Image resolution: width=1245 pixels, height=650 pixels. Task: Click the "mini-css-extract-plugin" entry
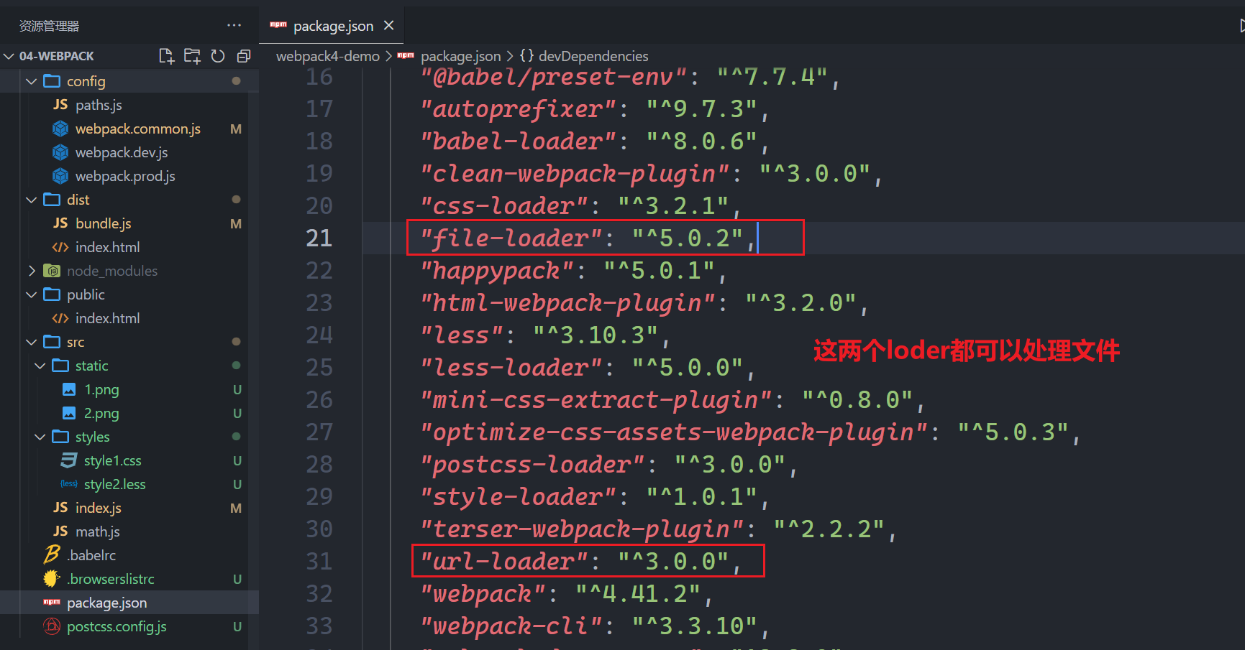[596, 399]
